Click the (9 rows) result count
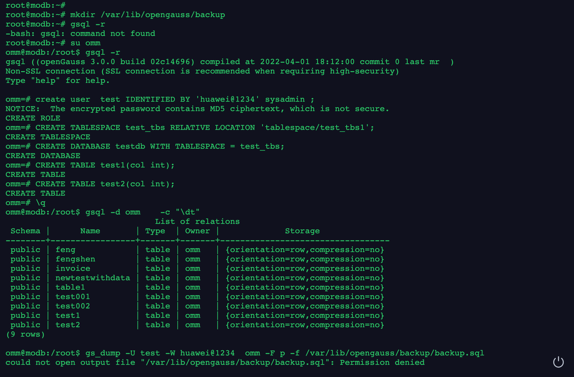The width and height of the screenshot is (574, 377). click(x=25, y=334)
